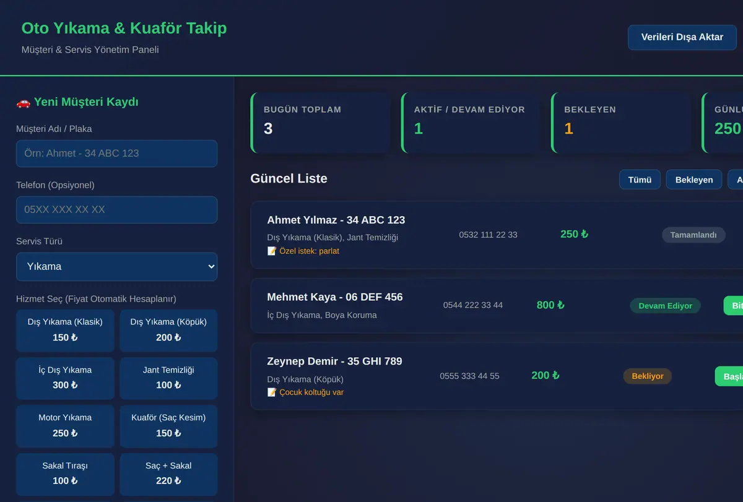The width and height of the screenshot is (743, 502).
Task: Select the Kuaför (Saç Kesim) service
Action: [168, 426]
